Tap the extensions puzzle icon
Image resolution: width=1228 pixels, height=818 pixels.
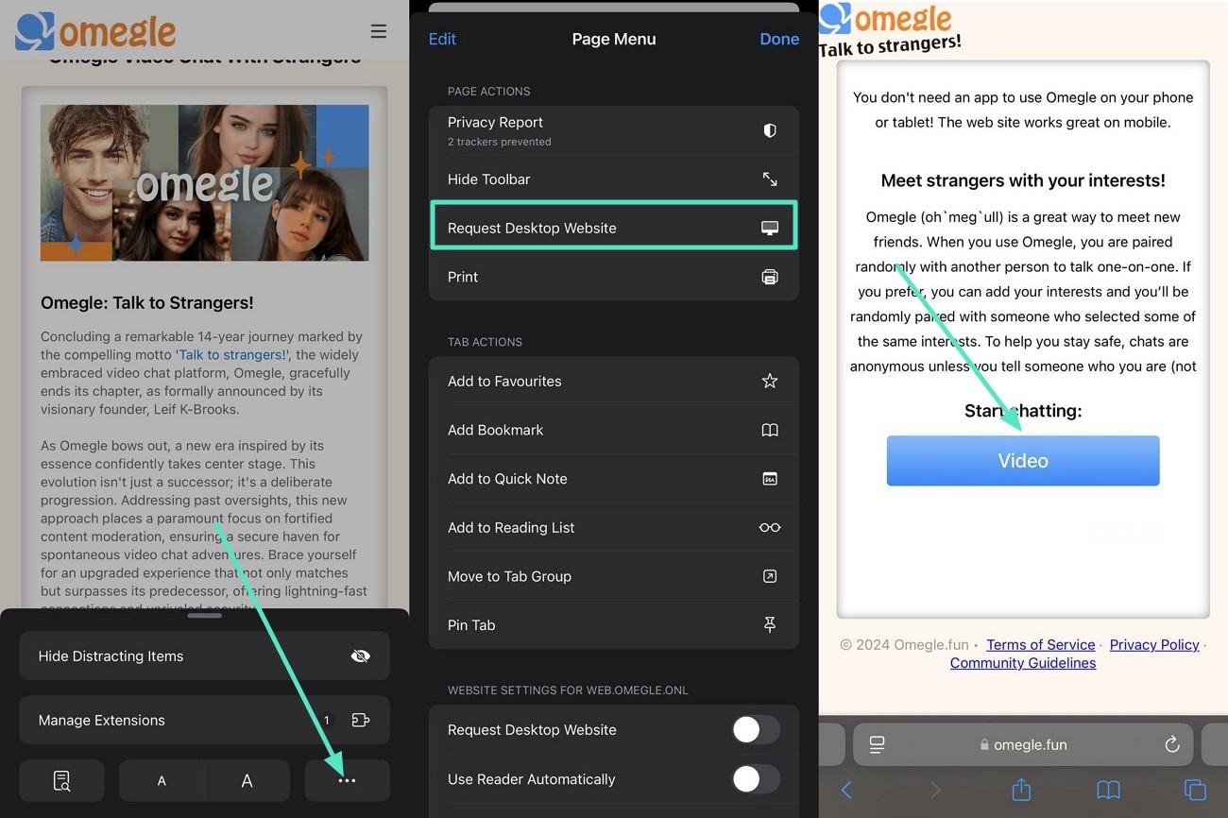(360, 720)
